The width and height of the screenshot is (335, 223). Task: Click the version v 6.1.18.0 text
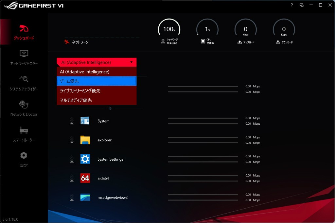click(10, 219)
